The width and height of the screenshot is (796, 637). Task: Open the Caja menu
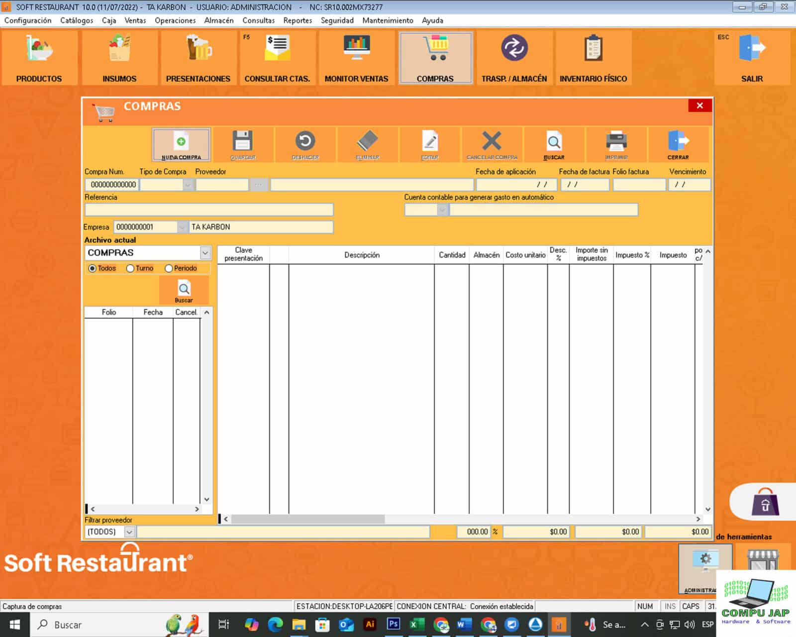pyautogui.click(x=109, y=20)
